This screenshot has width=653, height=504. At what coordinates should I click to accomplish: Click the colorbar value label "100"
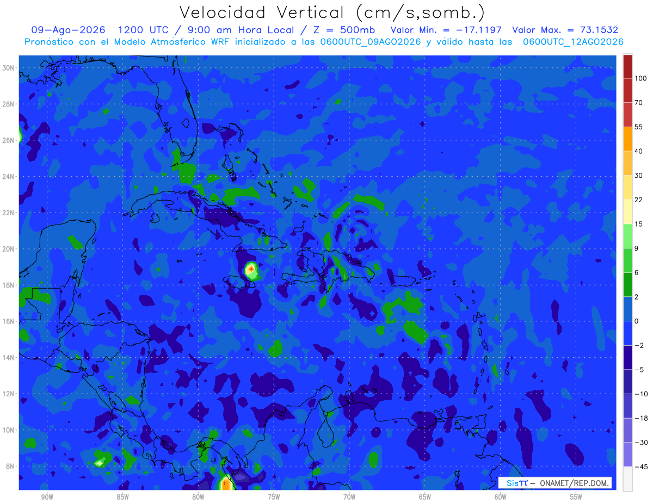point(640,79)
